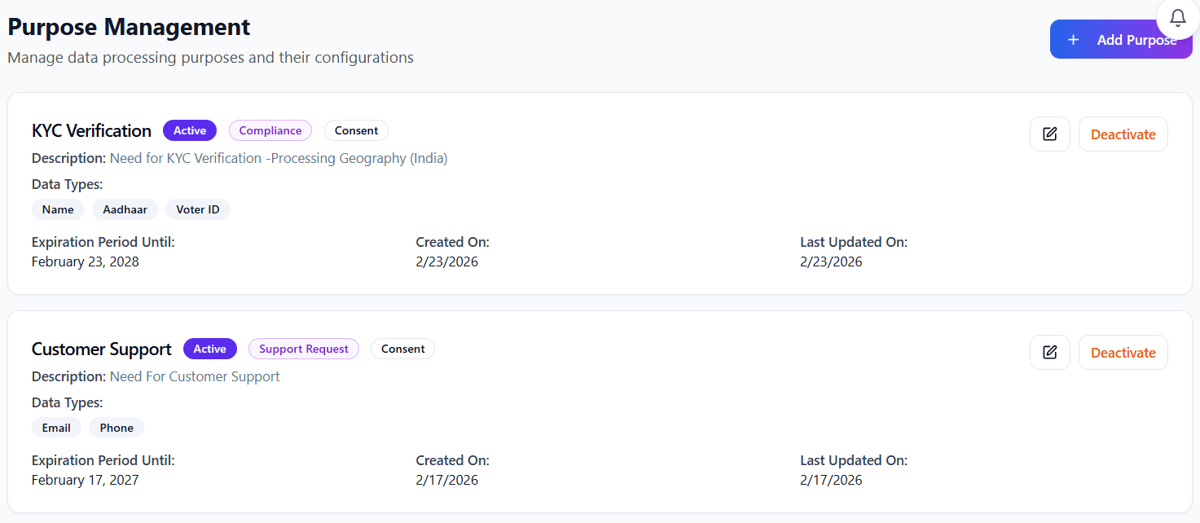Edit the KYC Verification purpose

click(x=1049, y=134)
